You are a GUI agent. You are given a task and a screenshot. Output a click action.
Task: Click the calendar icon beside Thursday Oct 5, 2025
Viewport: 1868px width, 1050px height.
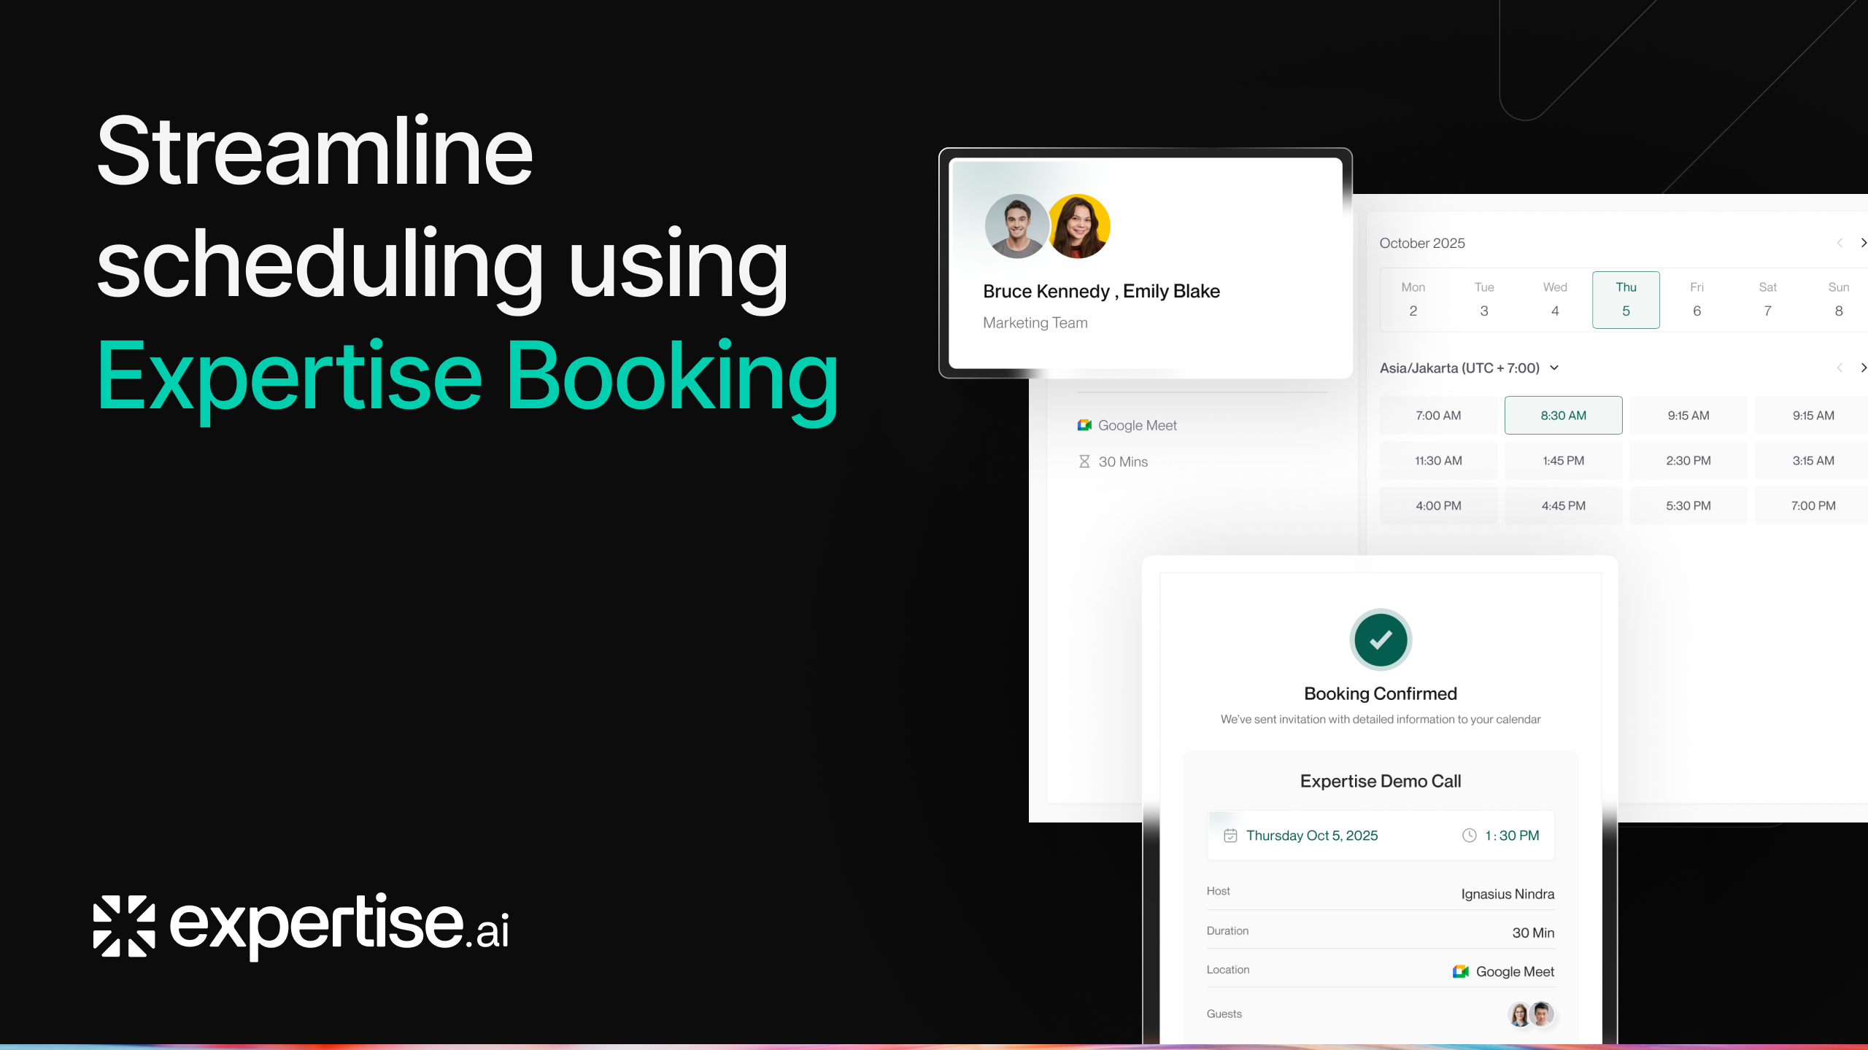click(1230, 836)
